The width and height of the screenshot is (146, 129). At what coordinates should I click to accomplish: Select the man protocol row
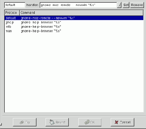click(x=74, y=31)
